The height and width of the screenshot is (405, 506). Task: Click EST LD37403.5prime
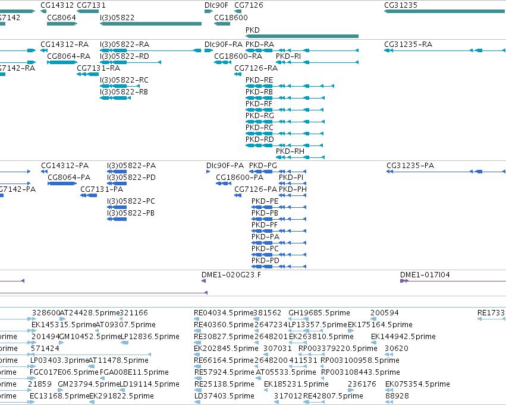tap(224, 396)
